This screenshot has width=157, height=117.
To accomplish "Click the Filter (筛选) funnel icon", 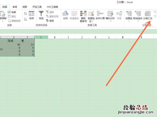I will click(x=41, y=14).
